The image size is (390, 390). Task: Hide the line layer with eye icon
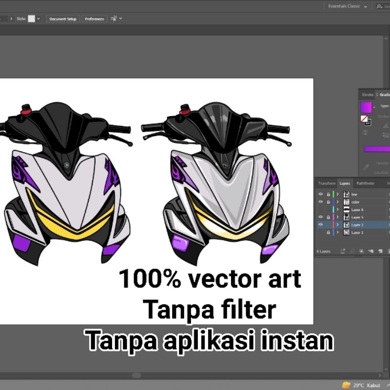tap(320, 194)
